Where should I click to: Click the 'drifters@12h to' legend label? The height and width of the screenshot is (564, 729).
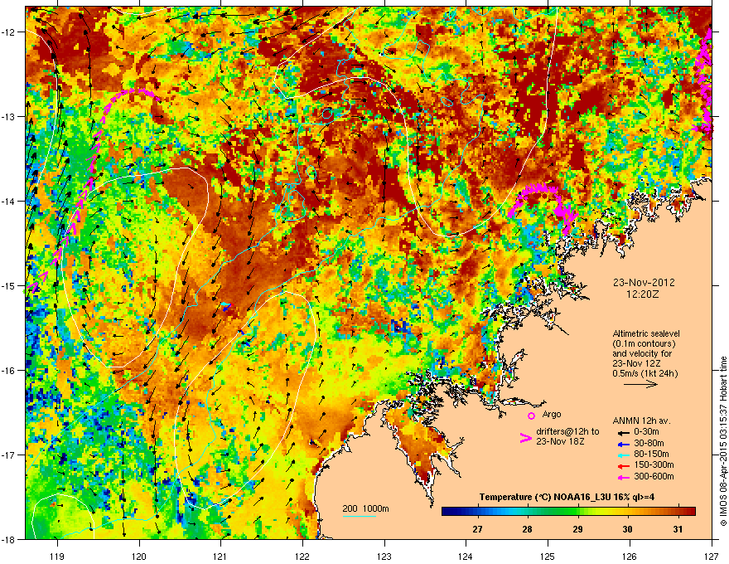coord(567,431)
